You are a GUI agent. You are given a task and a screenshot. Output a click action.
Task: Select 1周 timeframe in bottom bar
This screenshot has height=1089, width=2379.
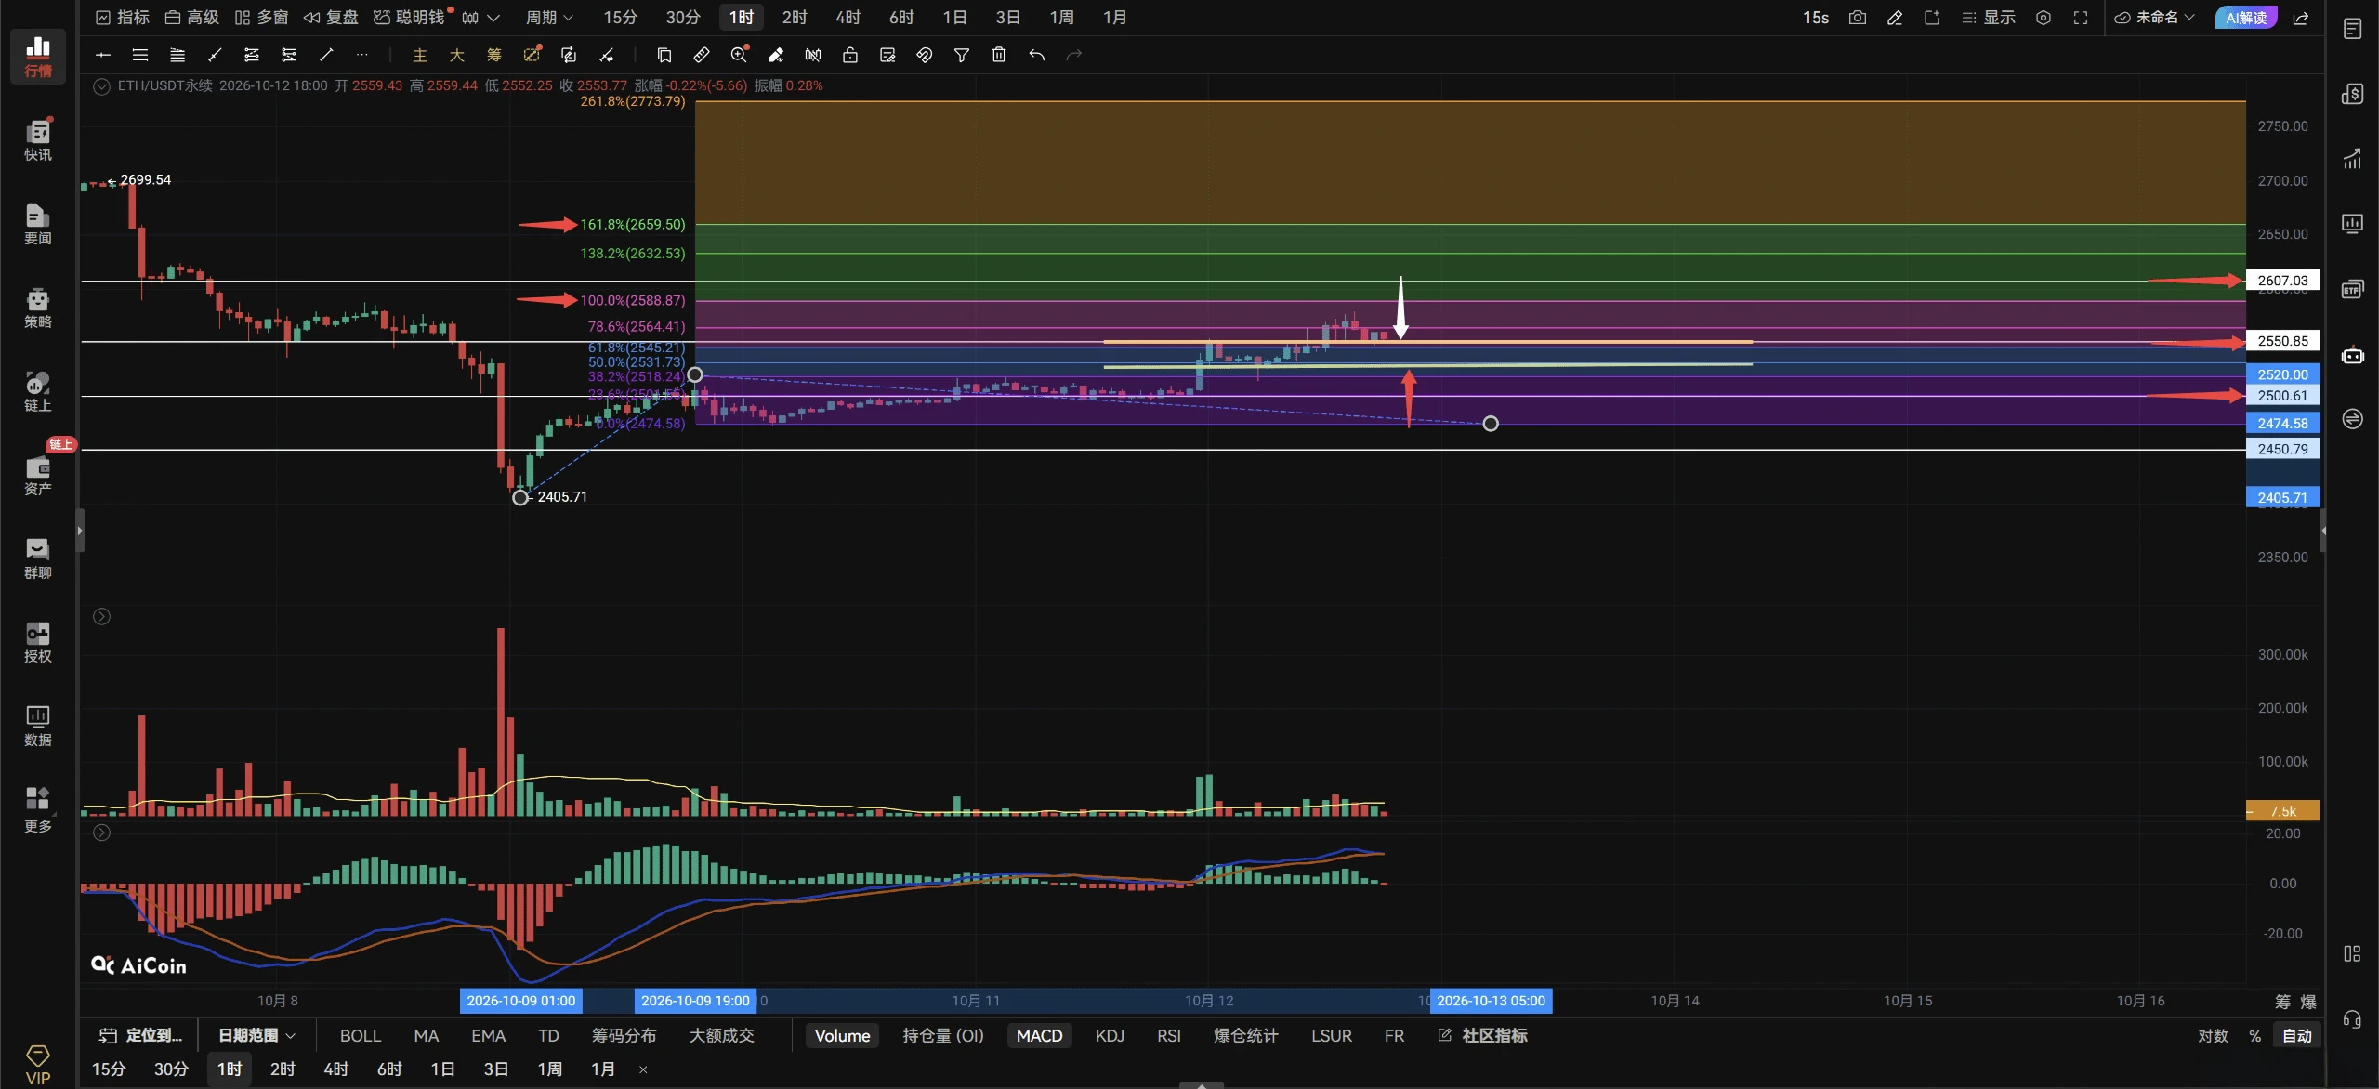[549, 1069]
